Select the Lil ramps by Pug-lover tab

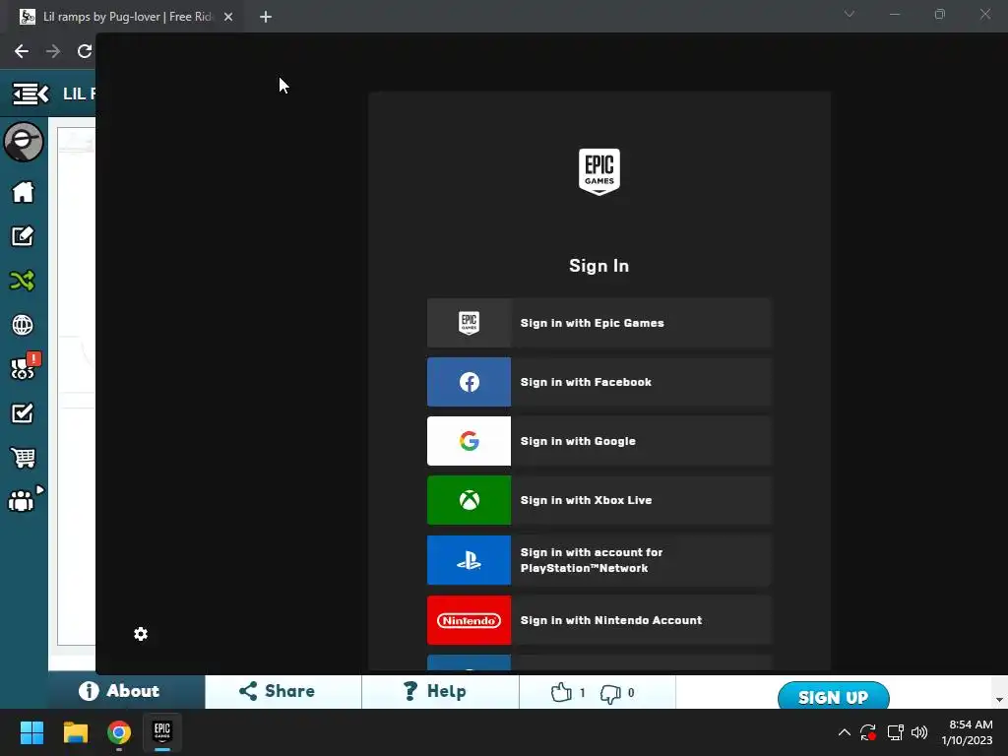coord(127,17)
